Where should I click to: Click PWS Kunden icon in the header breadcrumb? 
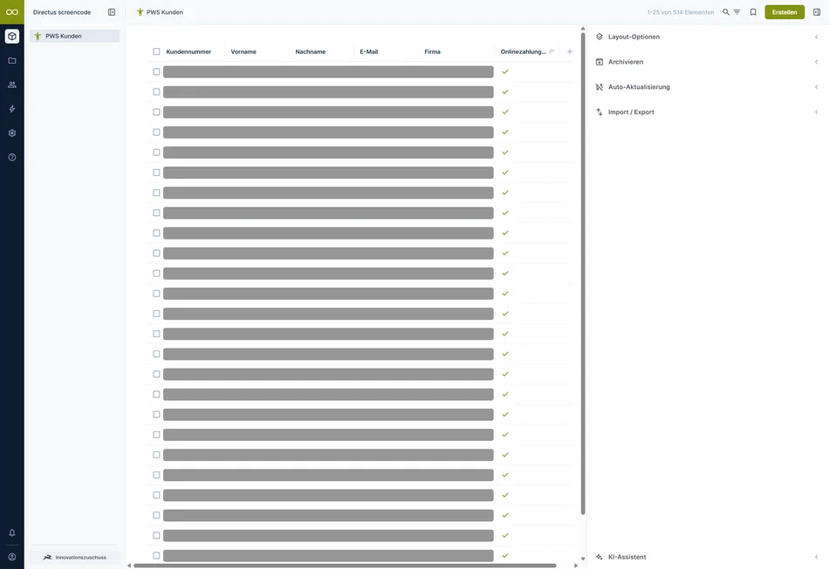click(140, 12)
